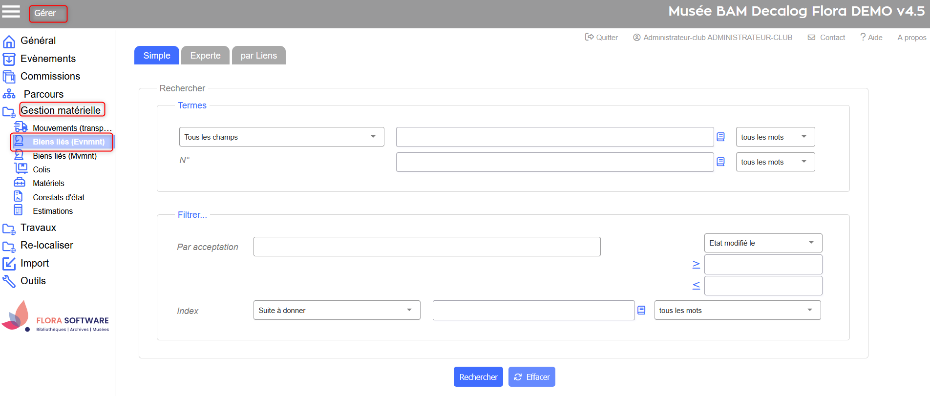
Task: Open the Suite à donner dropdown
Action: click(336, 311)
